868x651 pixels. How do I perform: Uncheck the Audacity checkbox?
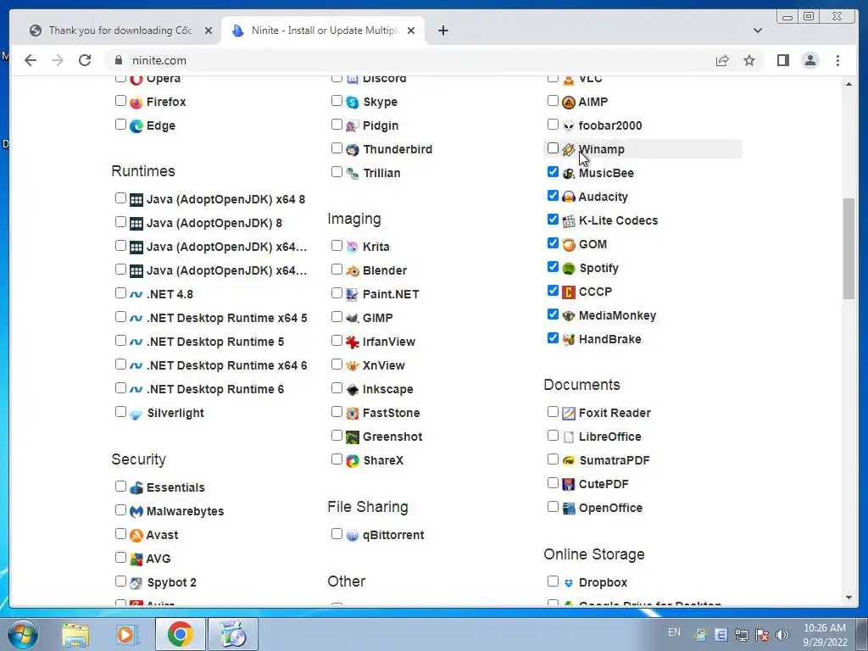[x=553, y=196]
